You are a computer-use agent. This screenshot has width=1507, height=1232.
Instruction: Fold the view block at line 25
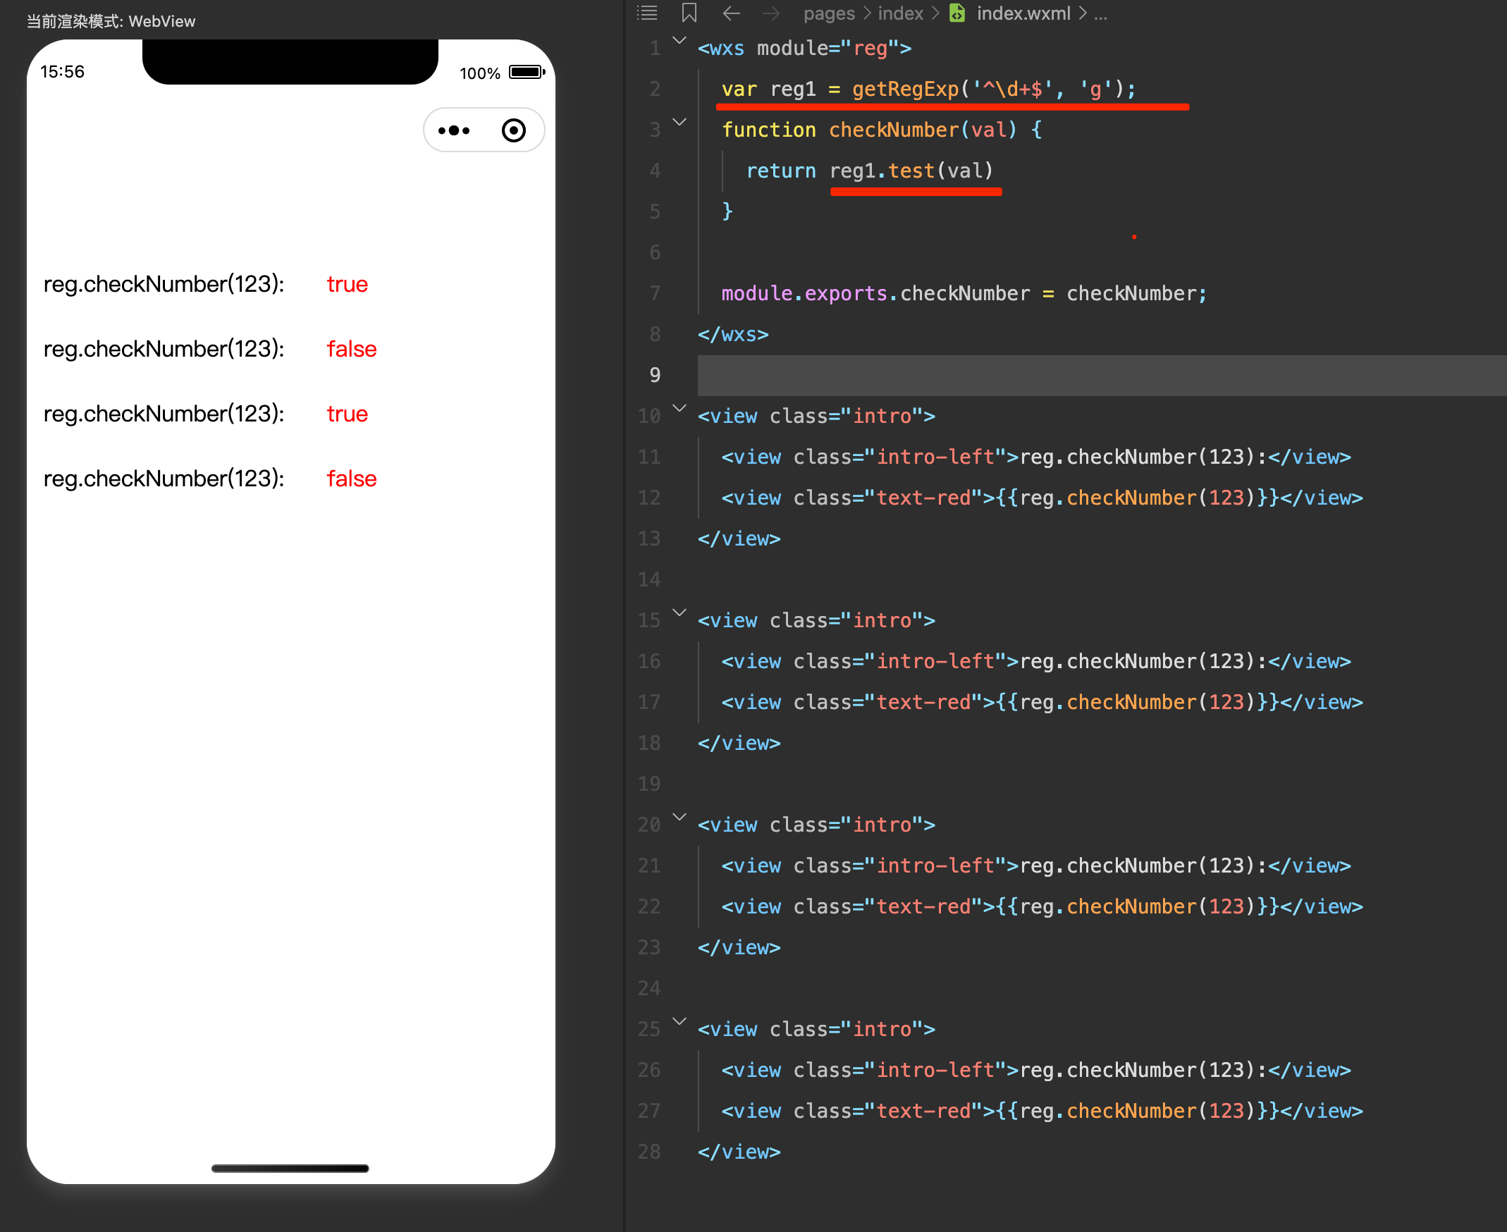[x=679, y=1021]
